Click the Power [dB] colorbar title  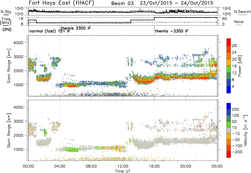[x=240, y=66]
